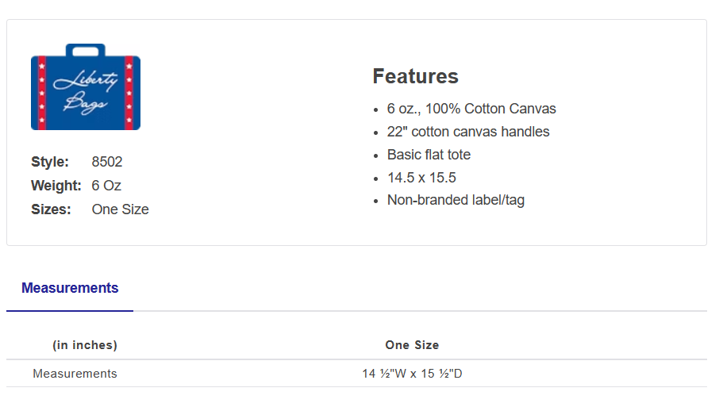The width and height of the screenshot is (723, 407).
Task: Click the Weight label
Action: click(x=56, y=186)
